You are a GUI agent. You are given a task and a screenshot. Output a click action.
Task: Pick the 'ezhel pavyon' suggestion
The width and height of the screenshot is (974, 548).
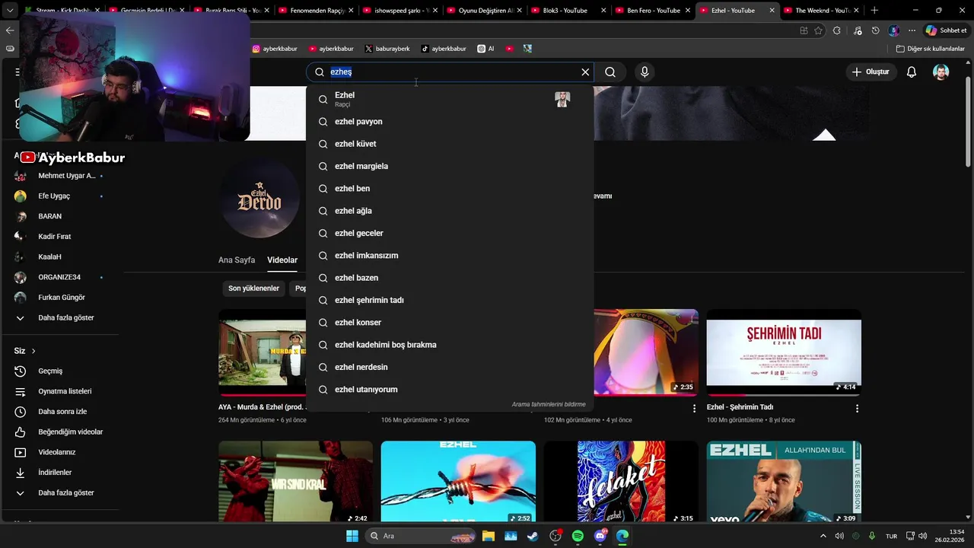[449, 122]
